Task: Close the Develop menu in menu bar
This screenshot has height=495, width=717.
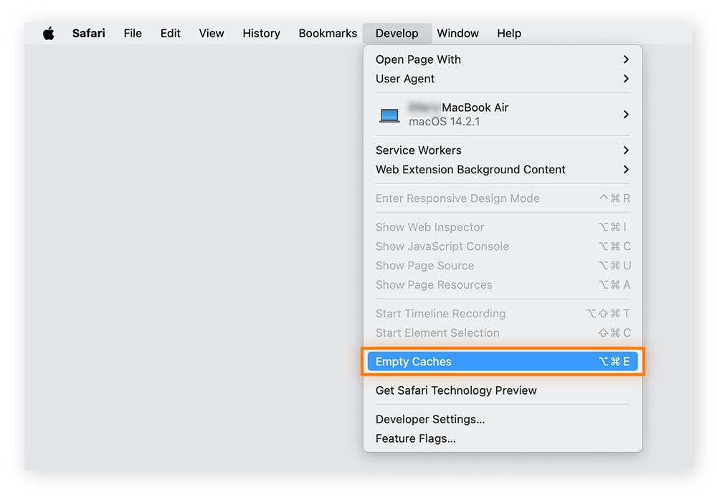Action: tap(397, 34)
